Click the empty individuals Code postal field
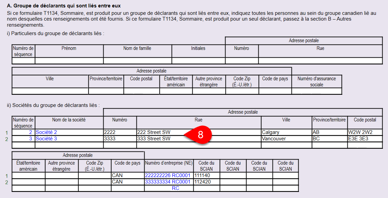The height and width of the screenshot is (198, 388). pos(141,91)
